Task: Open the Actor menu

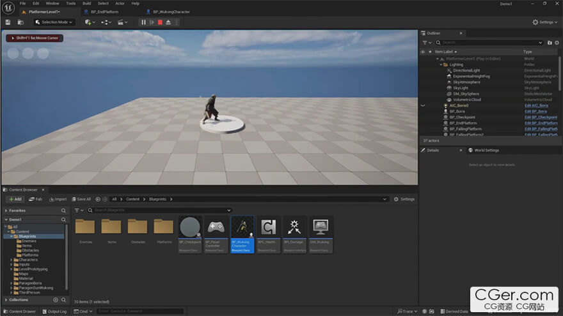Action: (120, 3)
